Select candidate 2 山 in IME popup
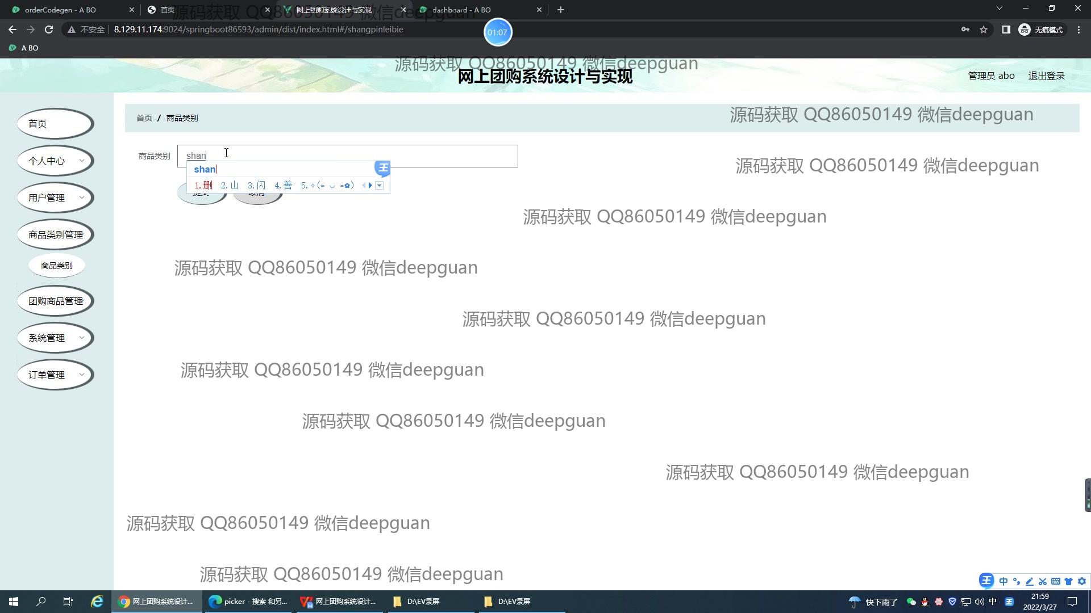 coord(230,186)
